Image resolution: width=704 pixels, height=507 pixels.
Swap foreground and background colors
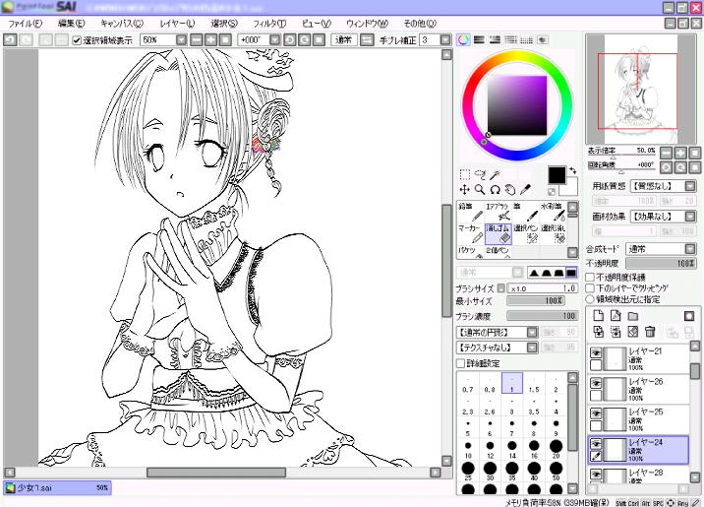[x=573, y=170]
